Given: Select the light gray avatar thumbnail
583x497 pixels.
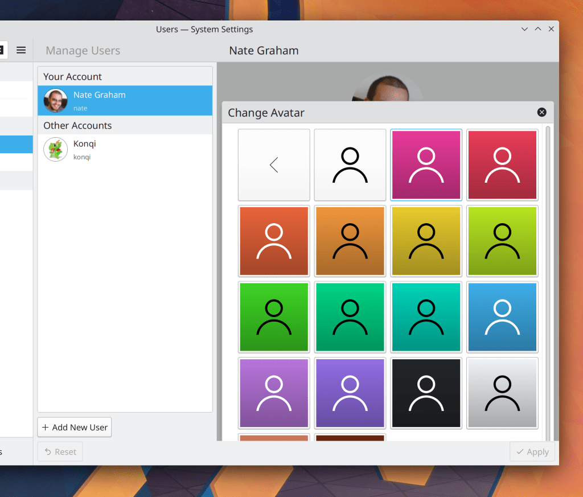Looking at the screenshot, I should pos(502,393).
